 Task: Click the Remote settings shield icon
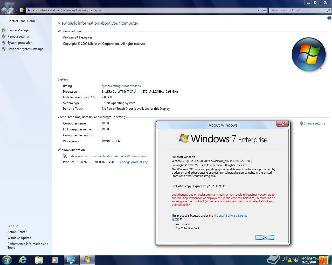[x=4, y=36]
